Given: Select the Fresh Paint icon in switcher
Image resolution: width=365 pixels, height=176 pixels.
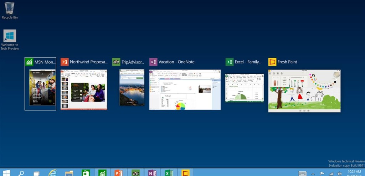Looking at the screenshot, I should click(x=272, y=62).
